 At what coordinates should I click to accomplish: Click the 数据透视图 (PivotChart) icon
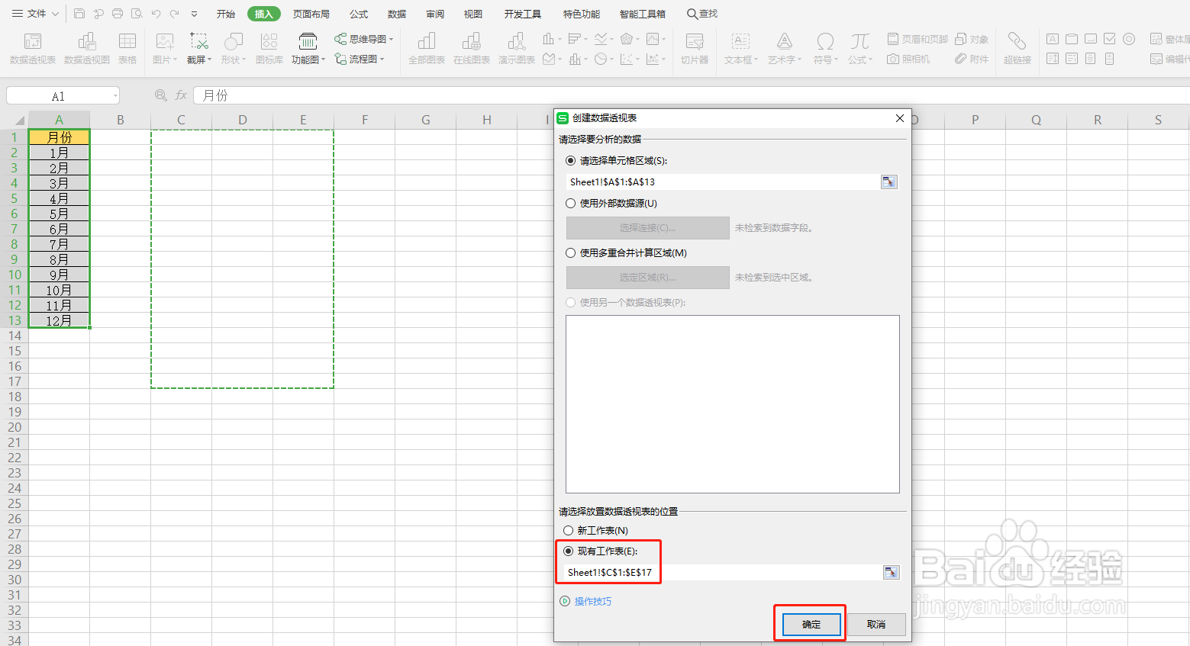87,48
